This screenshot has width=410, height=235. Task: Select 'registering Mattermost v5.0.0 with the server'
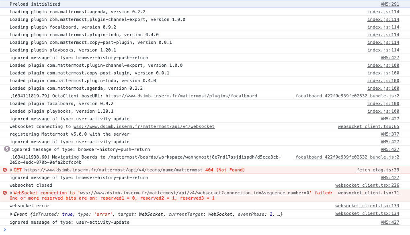(x=70, y=134)
